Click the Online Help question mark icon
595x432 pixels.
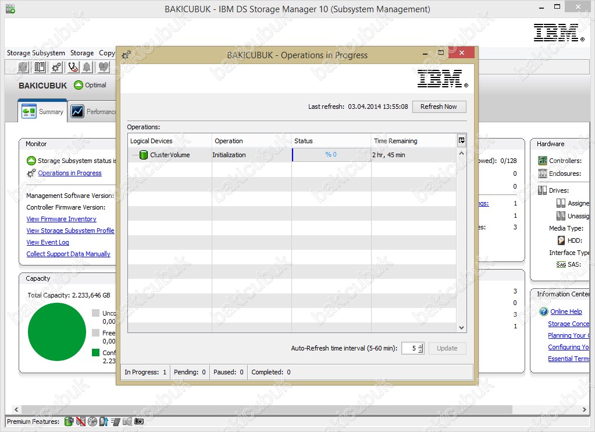click(x=544, y=311)
